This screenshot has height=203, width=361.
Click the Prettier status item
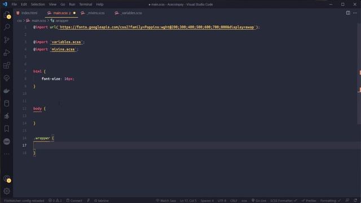pos(309,201)
